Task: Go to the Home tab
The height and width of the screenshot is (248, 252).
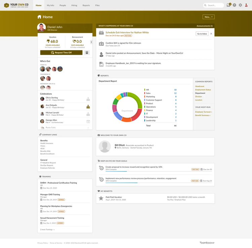Action: (39, 5)
